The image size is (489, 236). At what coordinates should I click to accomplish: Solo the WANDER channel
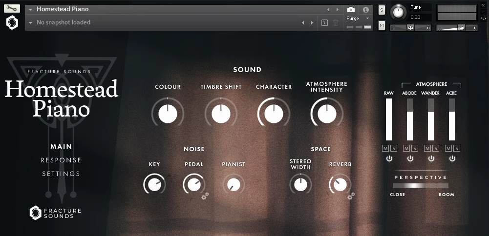pyautogui.click(x=435, y=149)
